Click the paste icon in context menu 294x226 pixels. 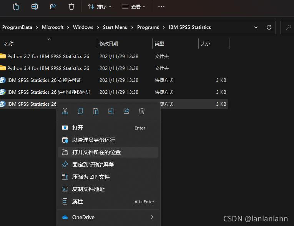(96, 111)
